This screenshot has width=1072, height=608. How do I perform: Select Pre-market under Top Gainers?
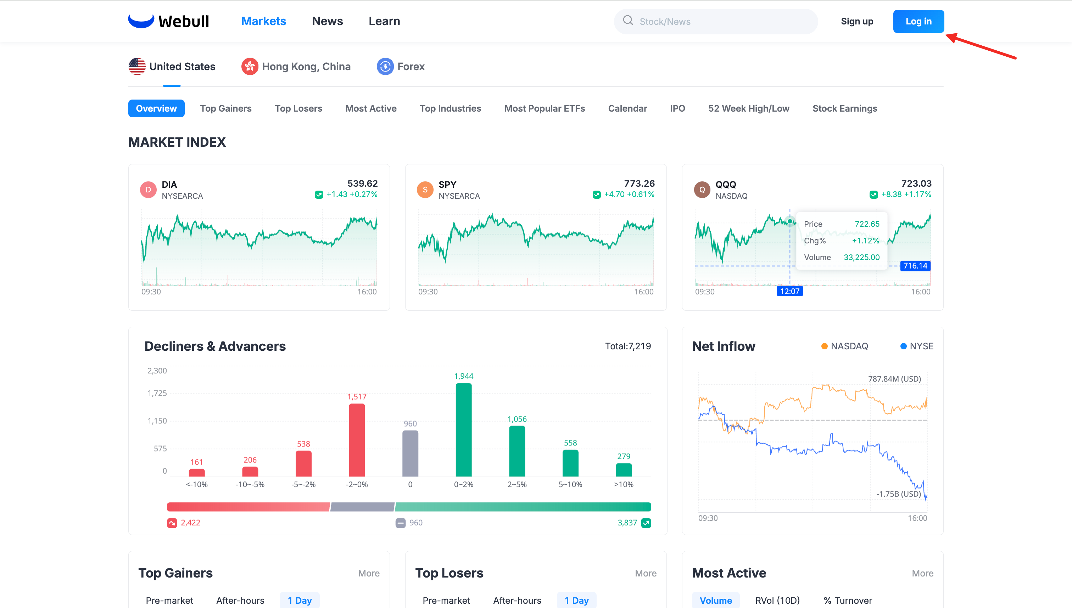(169, 601)
